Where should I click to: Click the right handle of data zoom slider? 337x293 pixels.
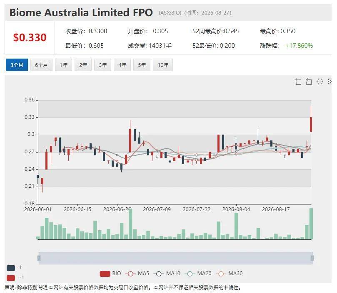312,258
